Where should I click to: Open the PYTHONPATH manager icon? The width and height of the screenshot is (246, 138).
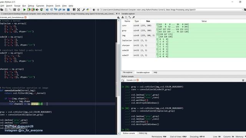(88, 10)
